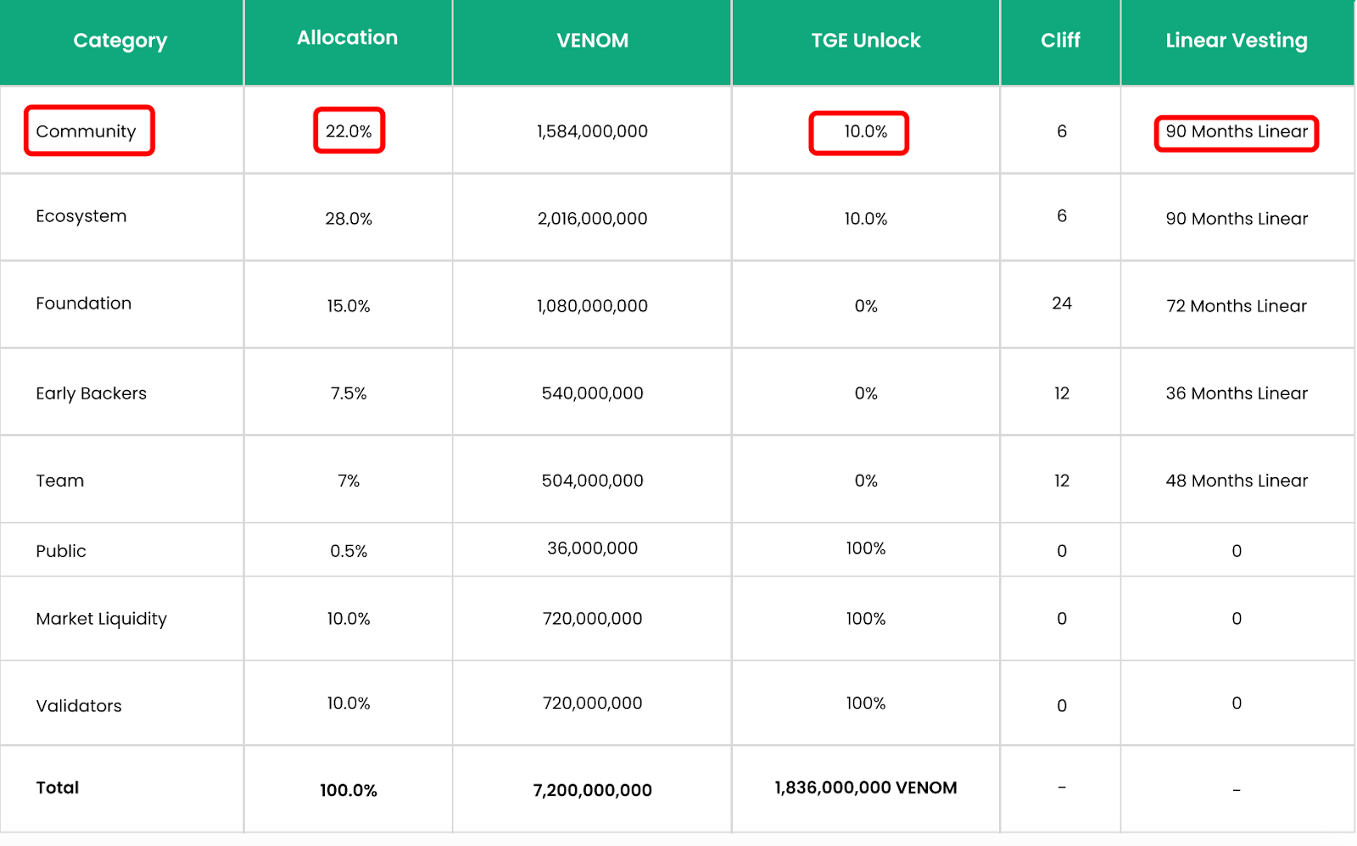Click Market Liquidity's 720,000,000 VENOM value
The image size is (1357, 846).
pos(592,619)
